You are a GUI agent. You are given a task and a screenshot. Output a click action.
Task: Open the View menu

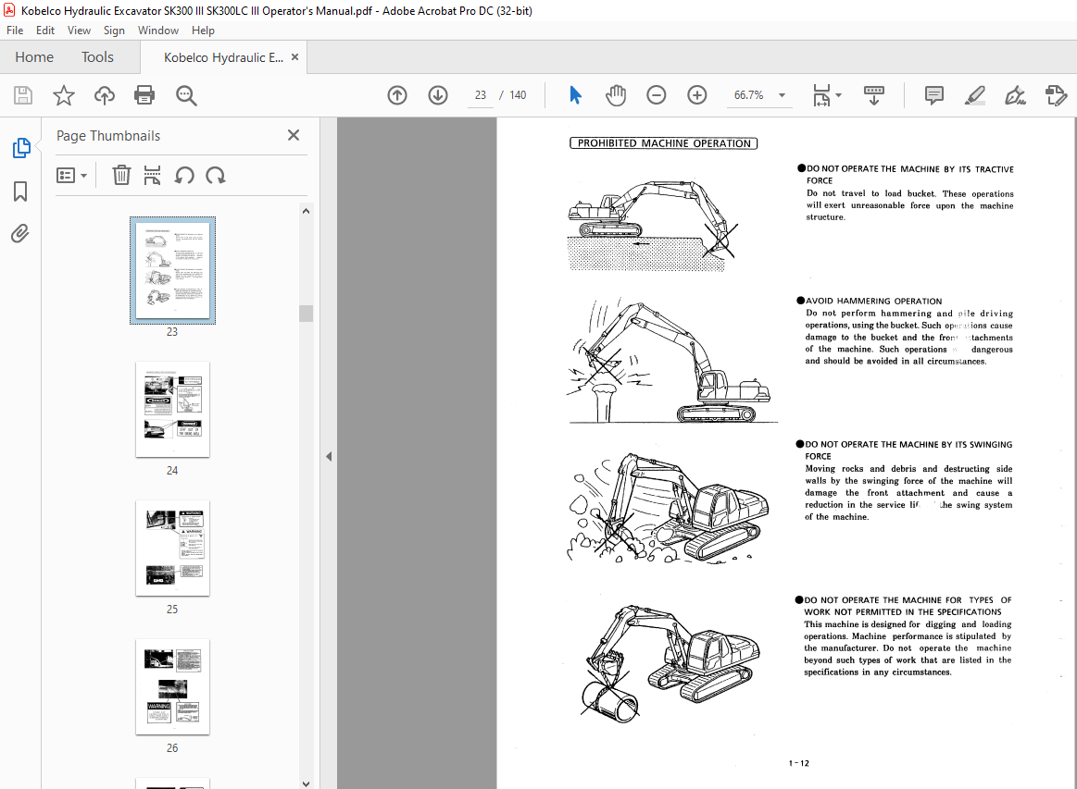tap(79, 31)
